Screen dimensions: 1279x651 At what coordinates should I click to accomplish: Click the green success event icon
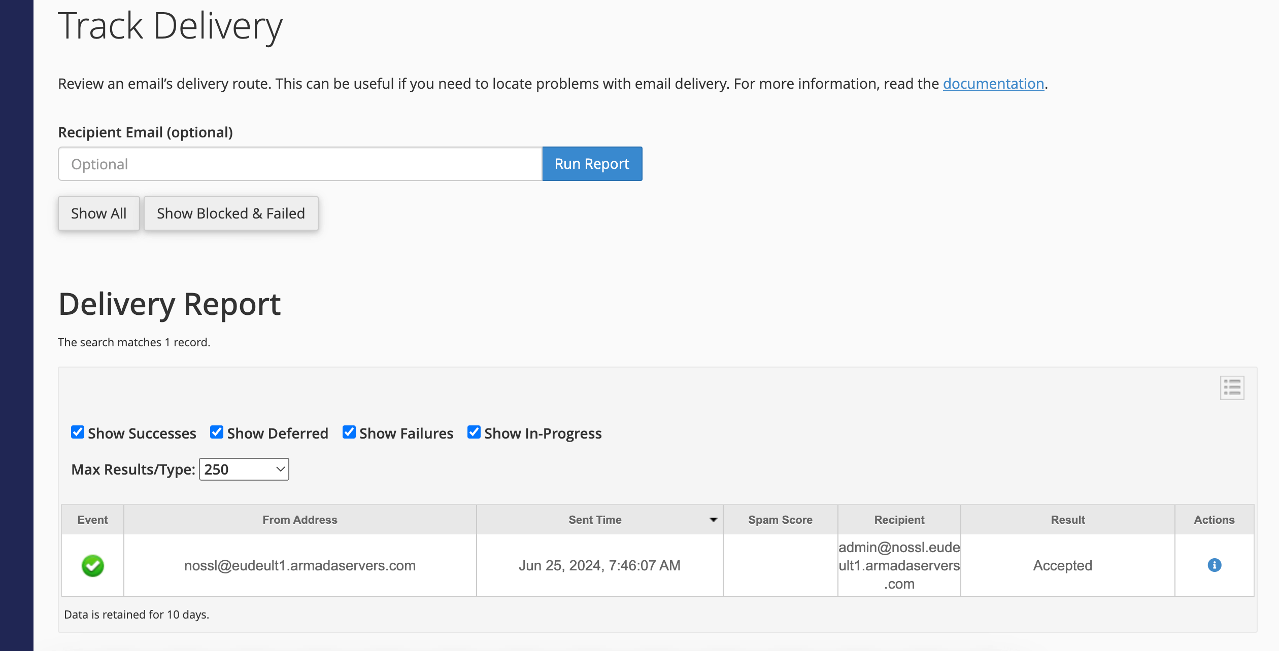[93, 565]
